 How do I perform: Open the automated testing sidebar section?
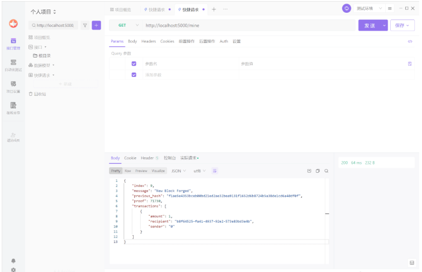click(13, 65)
